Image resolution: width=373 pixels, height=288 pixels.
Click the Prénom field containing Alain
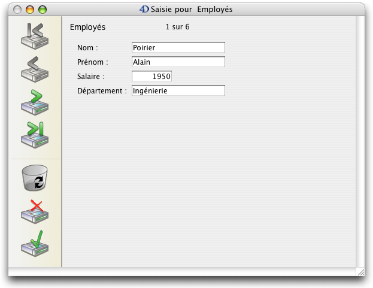pos(178,62)
